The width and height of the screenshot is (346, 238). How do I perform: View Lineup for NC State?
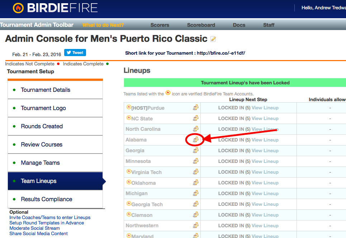click(x=265, y=118)
